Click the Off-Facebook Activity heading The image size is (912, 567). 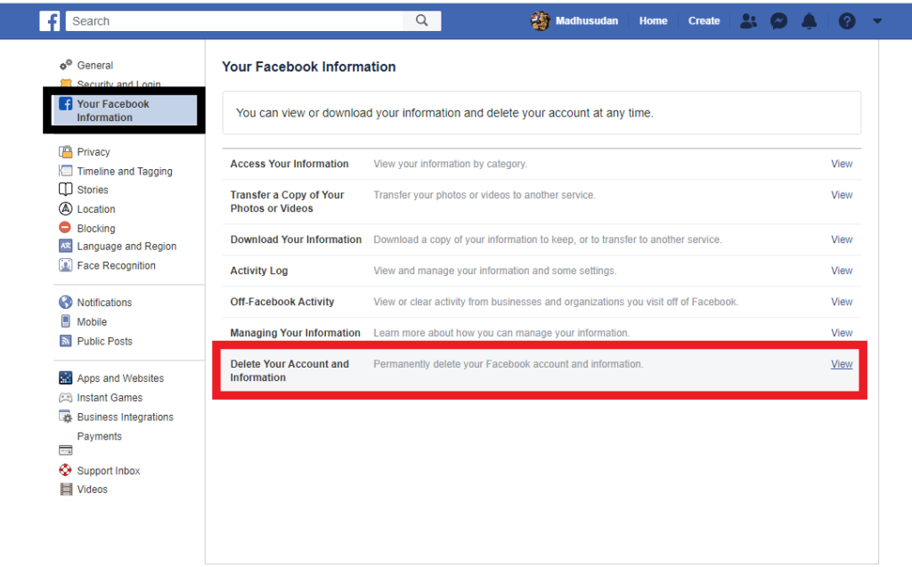[x=282, y=301]
